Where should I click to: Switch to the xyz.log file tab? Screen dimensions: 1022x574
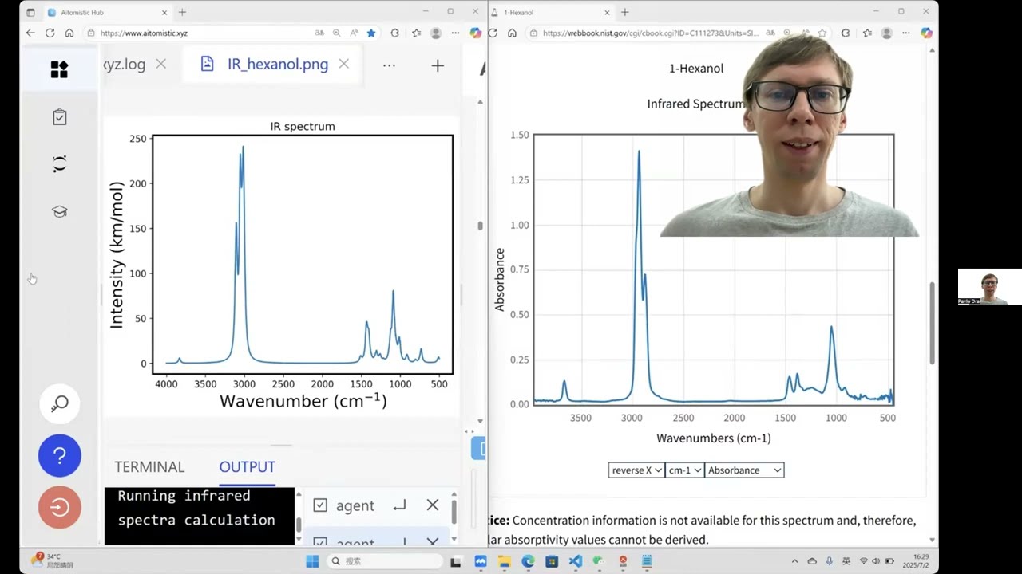pyautogui.click(x=125, y=65)
